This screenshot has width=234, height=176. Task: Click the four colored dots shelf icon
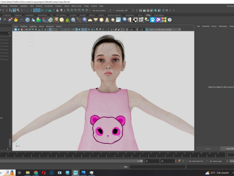(164, 20)
